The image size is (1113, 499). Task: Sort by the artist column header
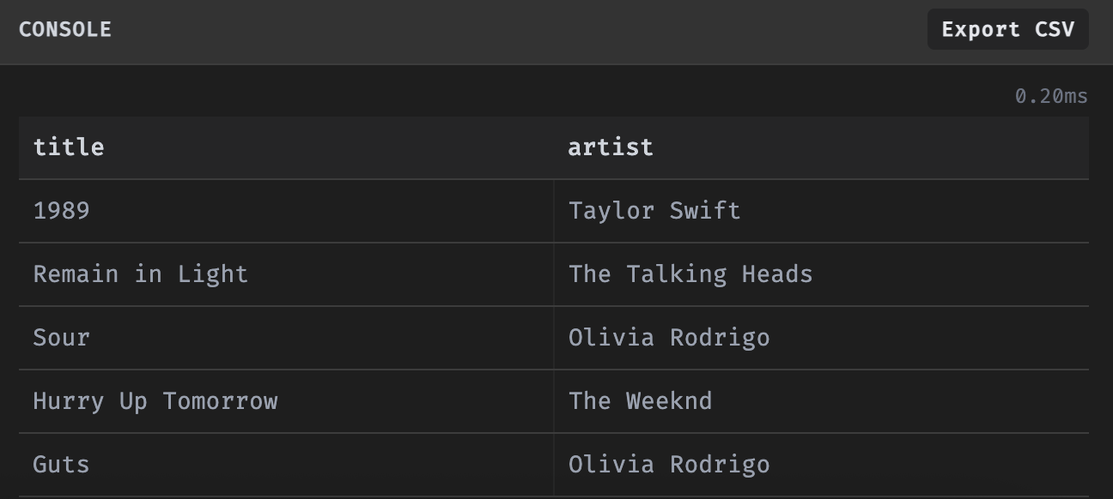[610, 147]
